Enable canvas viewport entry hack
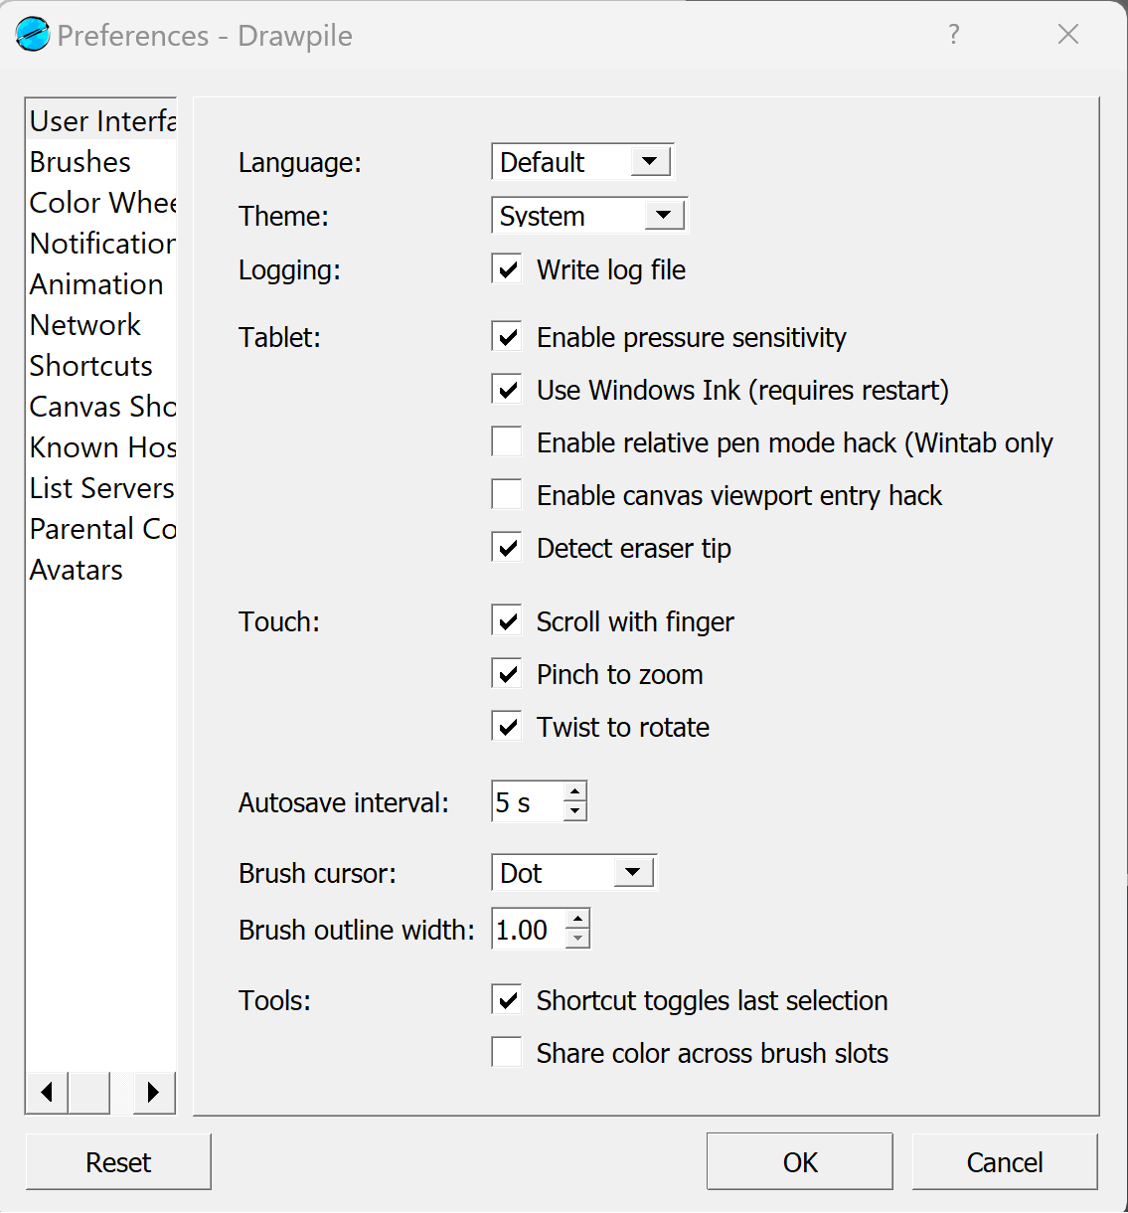 click(x=506, y=494)
